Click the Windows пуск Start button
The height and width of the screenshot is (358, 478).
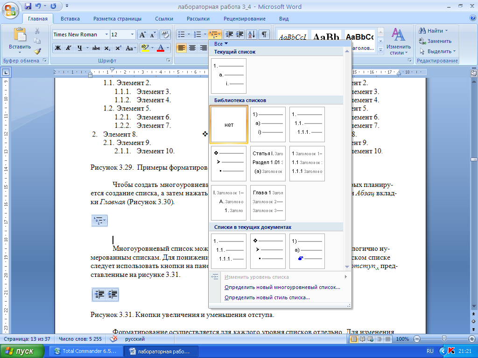click(22, 351)
